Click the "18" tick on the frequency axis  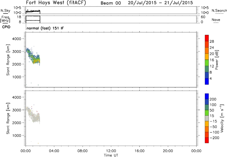point(19,17)
